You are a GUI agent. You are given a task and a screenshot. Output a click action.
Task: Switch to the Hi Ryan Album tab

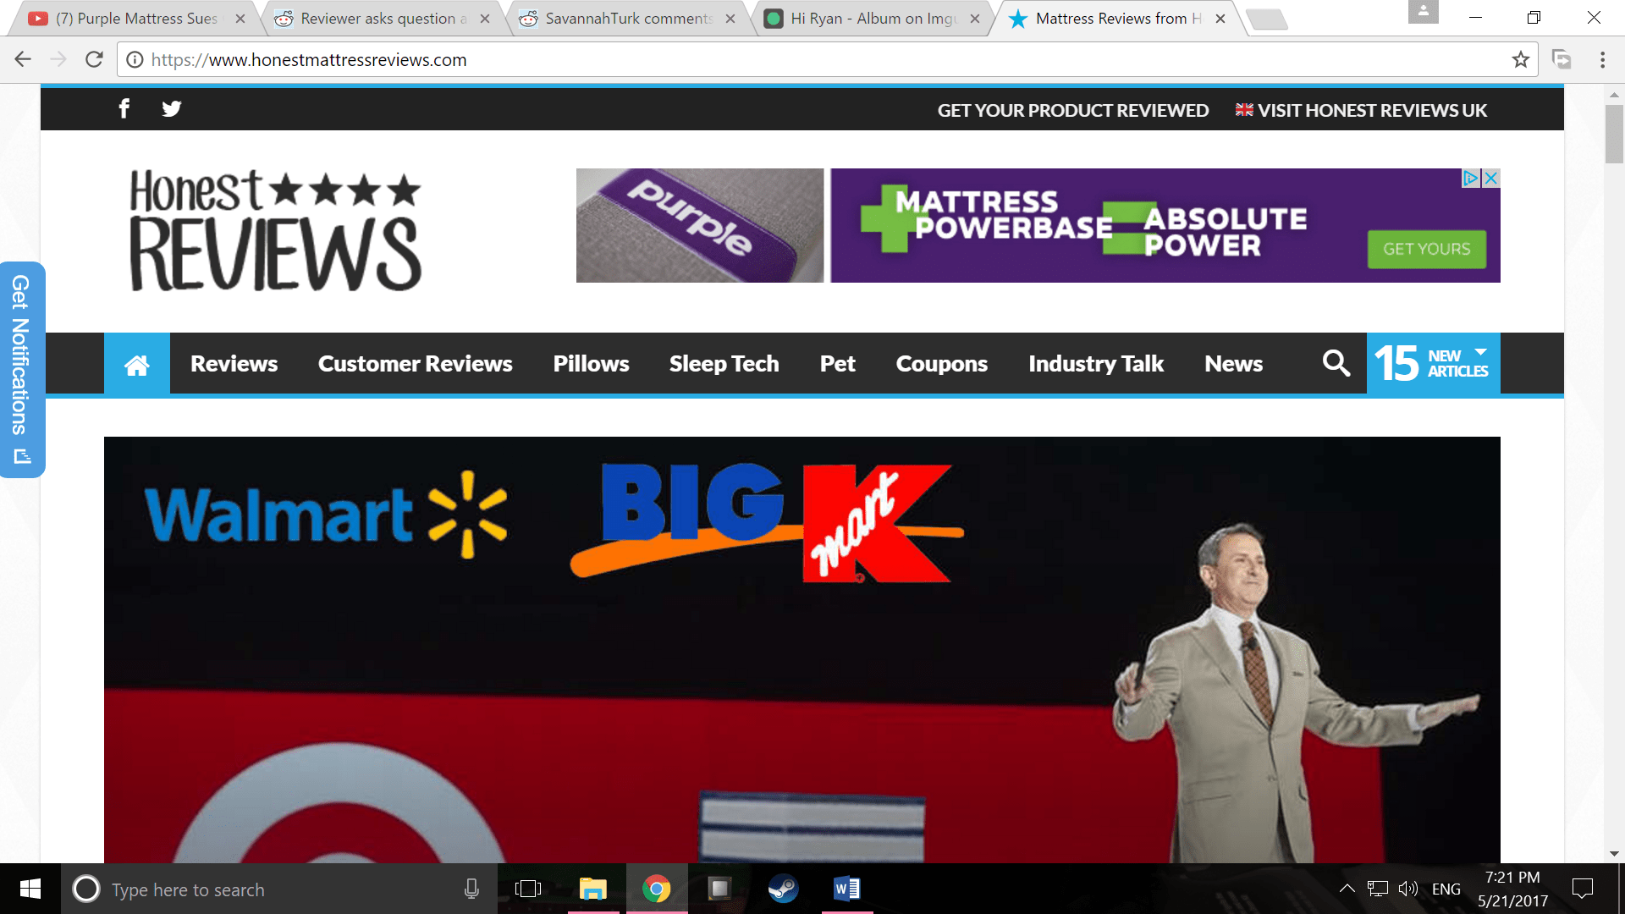[x=863, y=18]
